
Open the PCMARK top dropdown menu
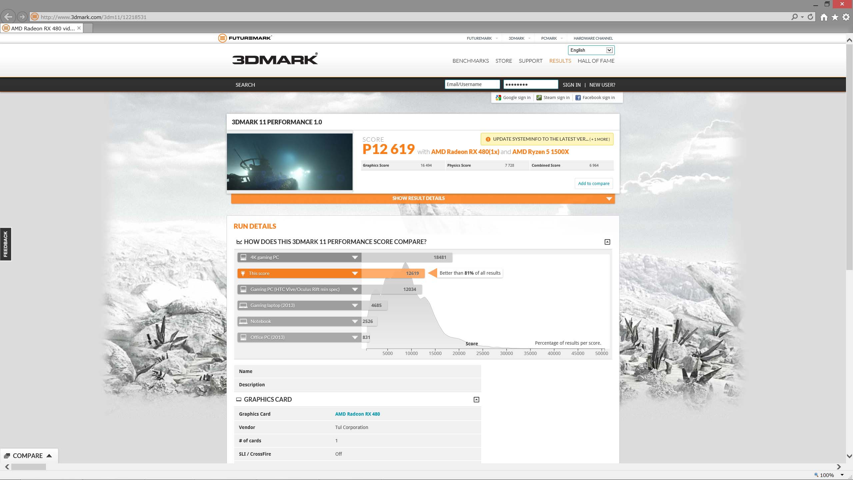(551, 38)
